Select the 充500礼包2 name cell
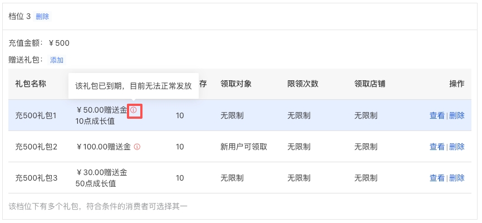This screenshot has height=223, width=482. 36,147
